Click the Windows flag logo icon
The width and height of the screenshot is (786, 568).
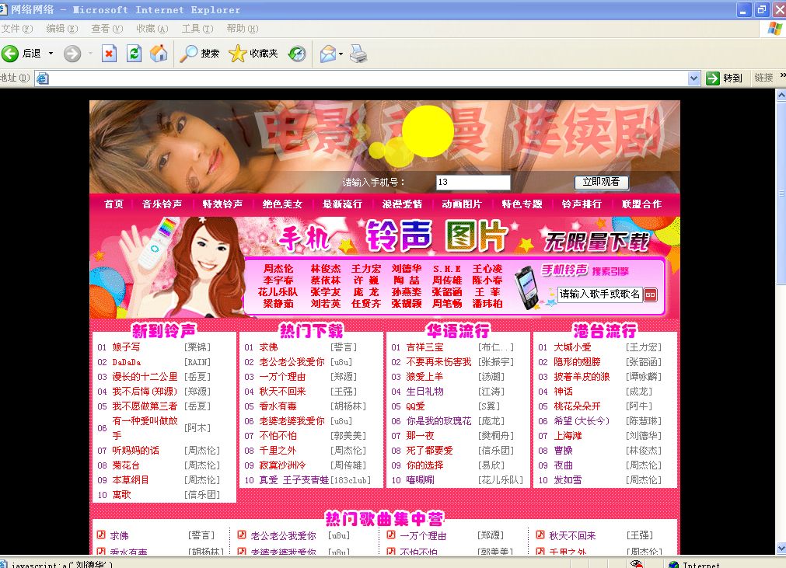[775, 29]
